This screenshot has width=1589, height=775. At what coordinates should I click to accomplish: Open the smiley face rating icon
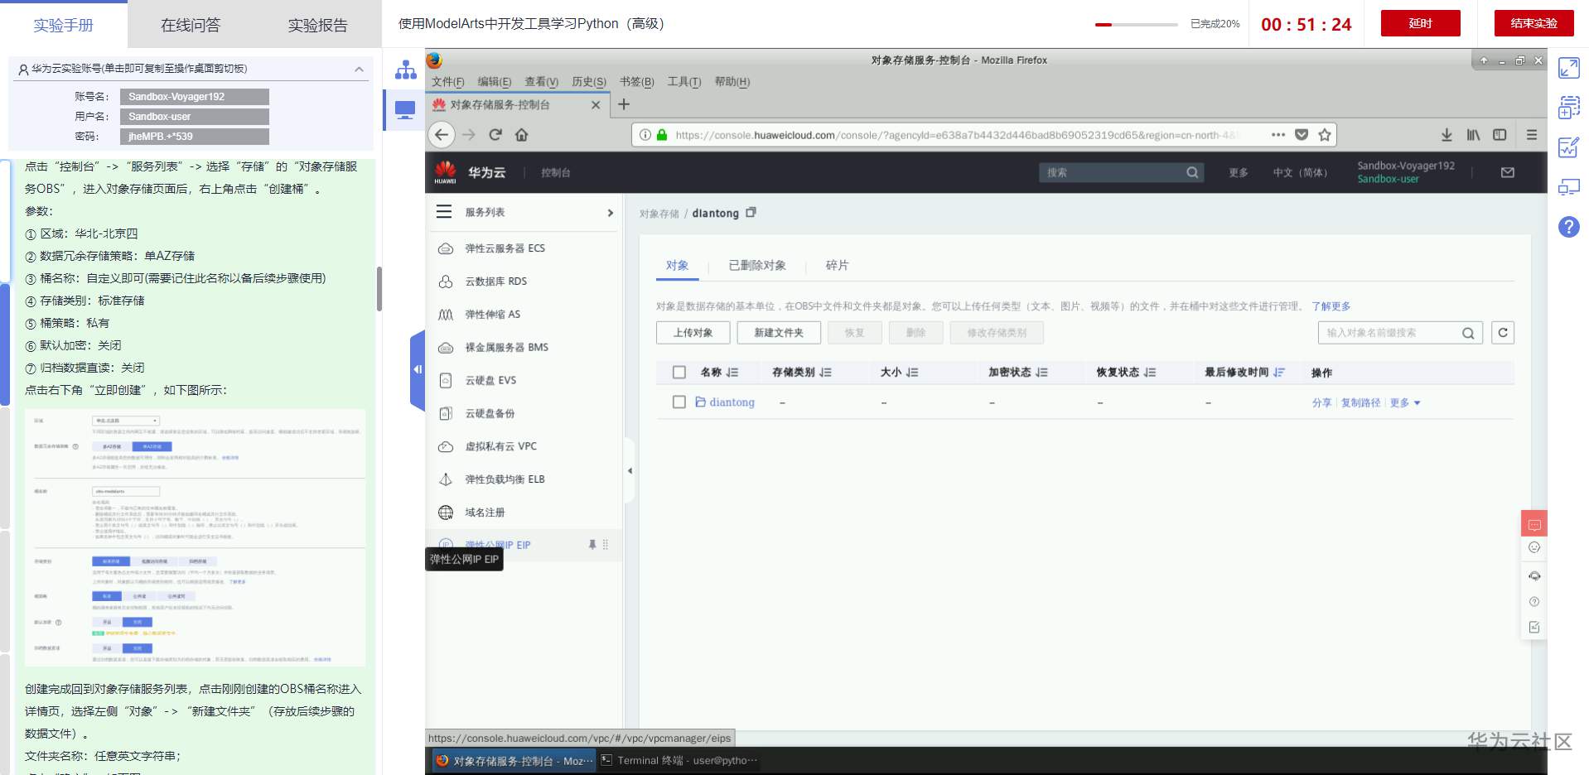pyautogui.click(x=1534, y=547)
